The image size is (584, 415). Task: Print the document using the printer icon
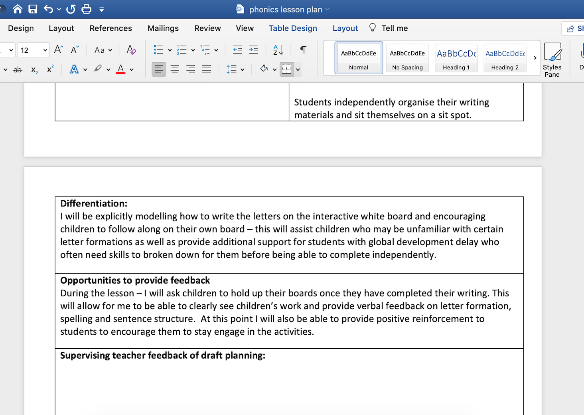pyautogui.click(x=86, y=9)
